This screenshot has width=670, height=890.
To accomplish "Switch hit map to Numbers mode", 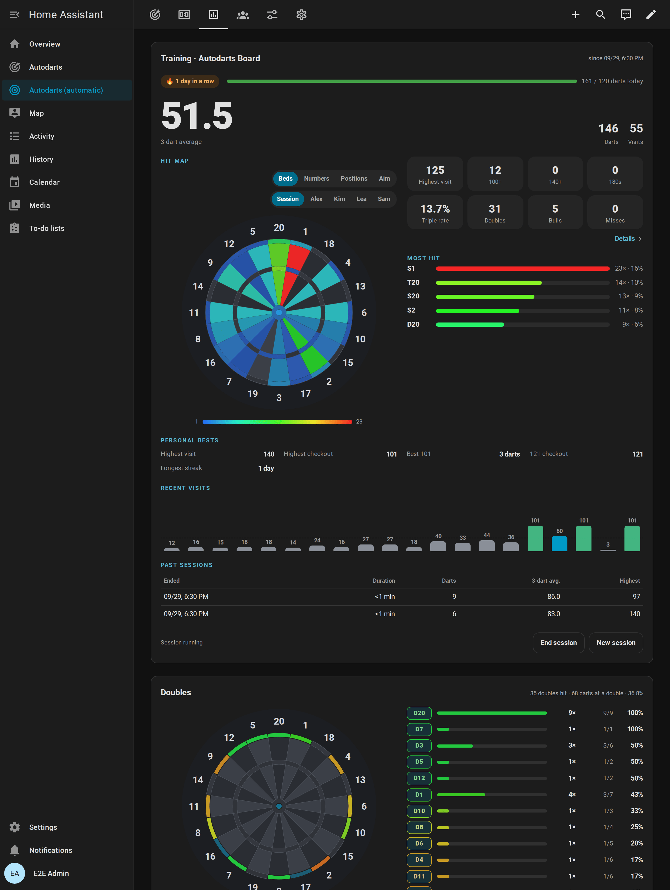I will pyautogui.click(x=316, y=178).
